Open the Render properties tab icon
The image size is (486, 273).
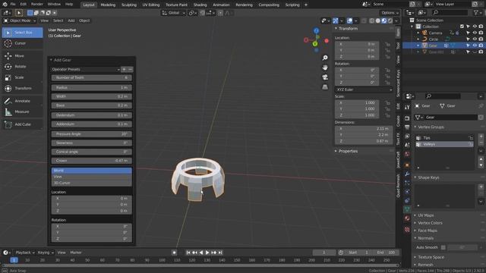(x=407, y=118)
